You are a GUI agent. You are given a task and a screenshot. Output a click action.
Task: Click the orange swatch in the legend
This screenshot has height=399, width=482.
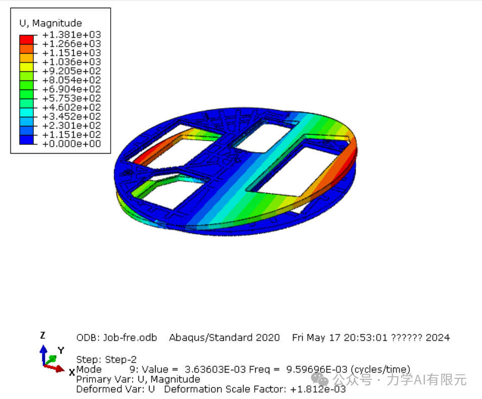(26, 49)
